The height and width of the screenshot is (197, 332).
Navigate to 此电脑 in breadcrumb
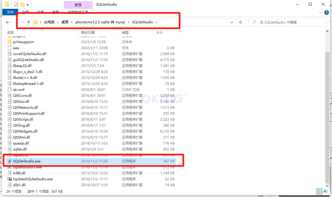point(49,22)
